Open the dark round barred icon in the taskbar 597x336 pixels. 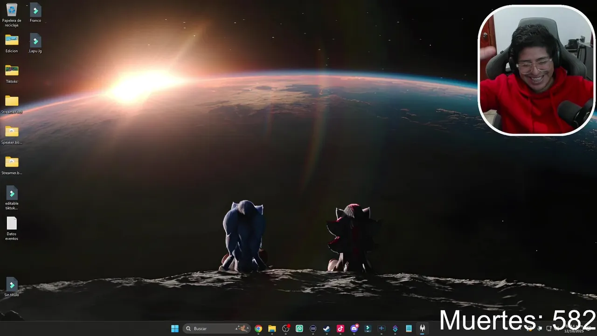coord(313,329)
